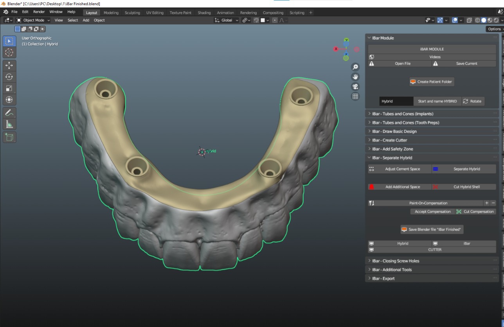Select the Scale tool
The image size is (504, 327).
[9, 88]
